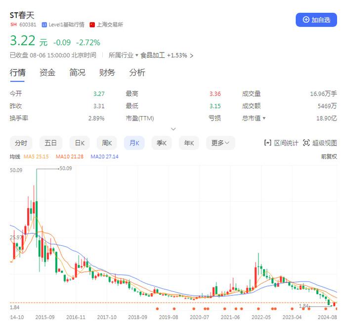Click the 换手率 value 2.89%

(x=96, y=118)
